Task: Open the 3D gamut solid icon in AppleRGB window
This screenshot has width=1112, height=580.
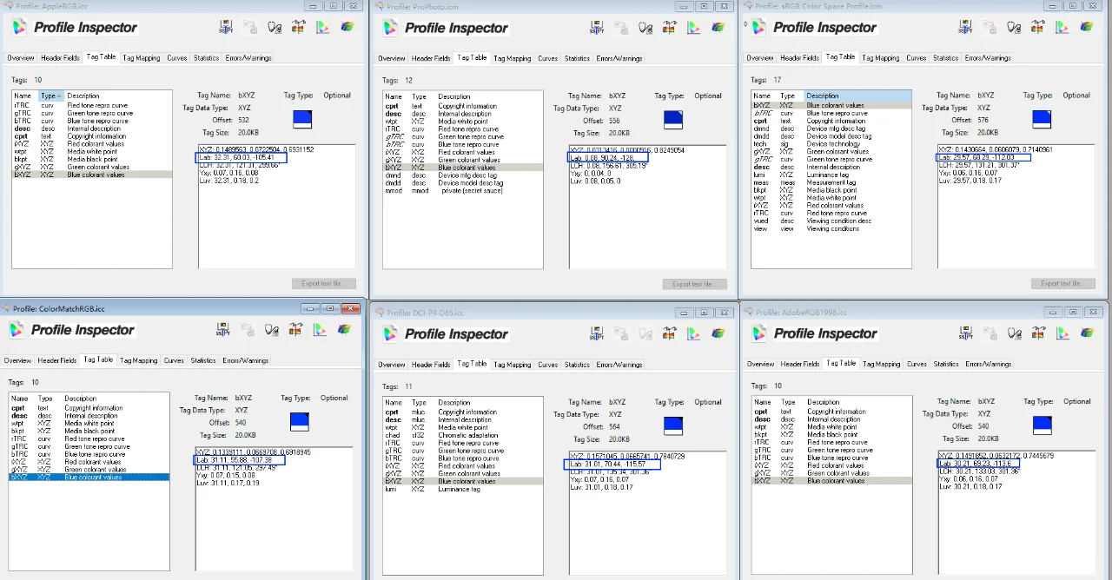Action: (x=347, y=27)
